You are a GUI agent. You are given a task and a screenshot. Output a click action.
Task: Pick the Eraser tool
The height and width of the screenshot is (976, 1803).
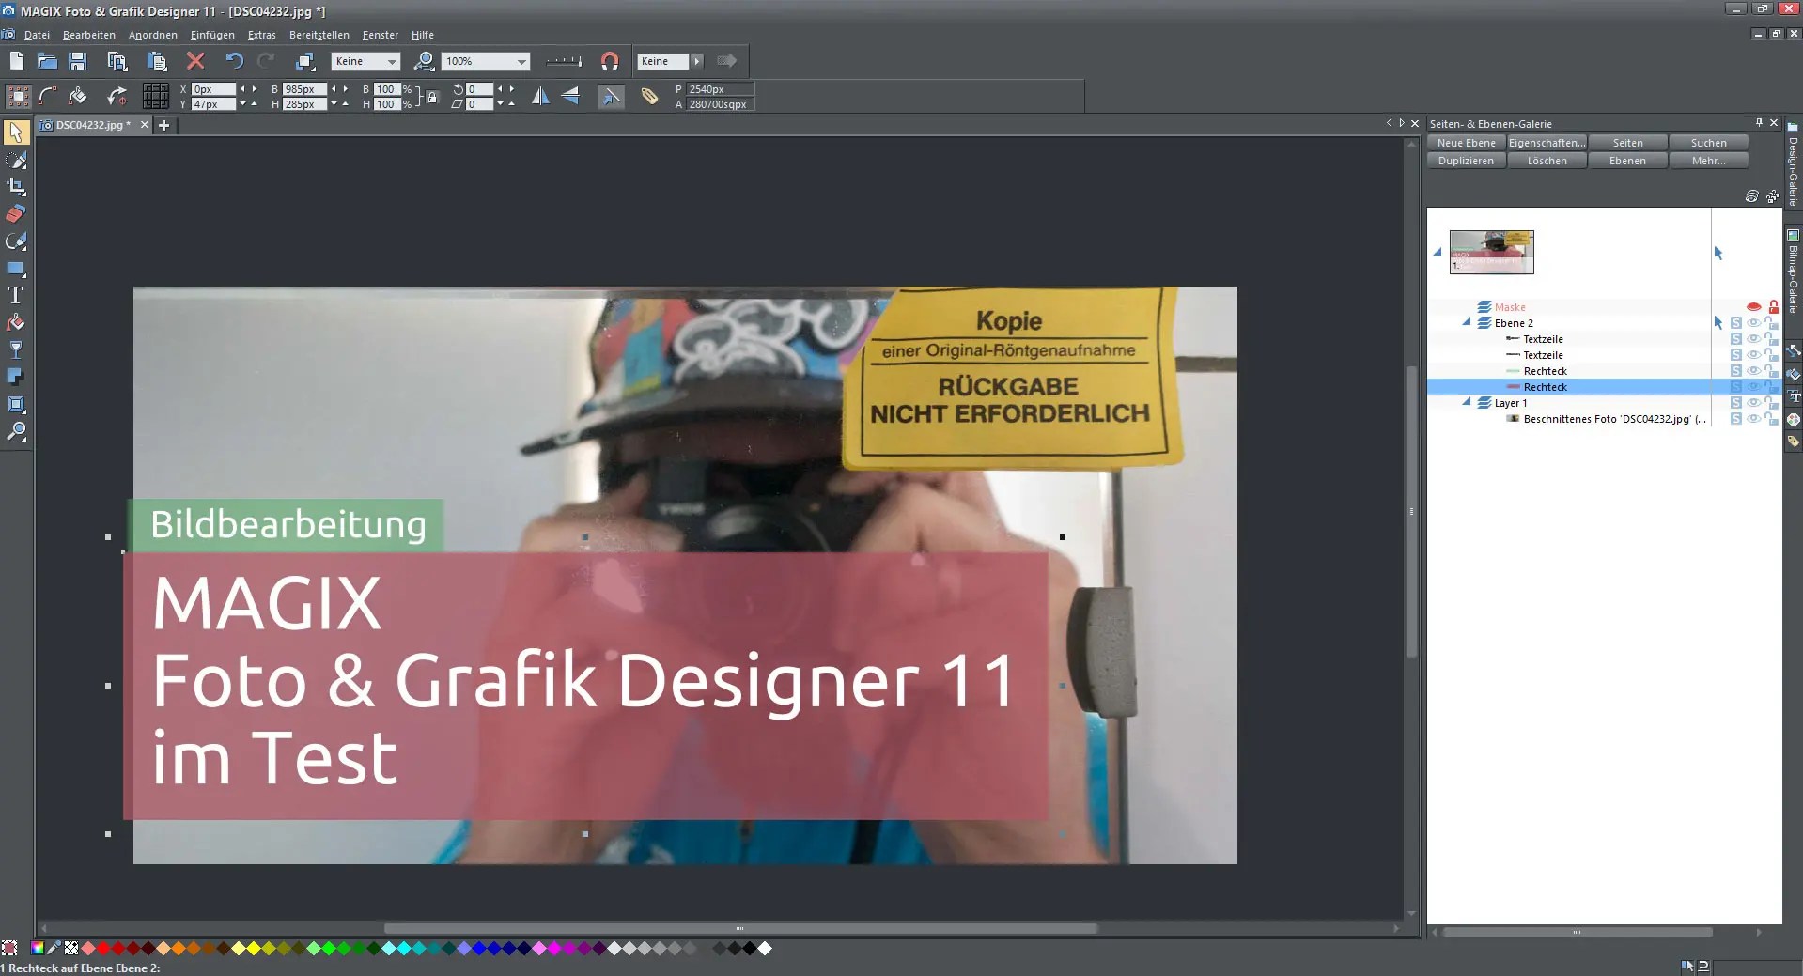(16, 214)
